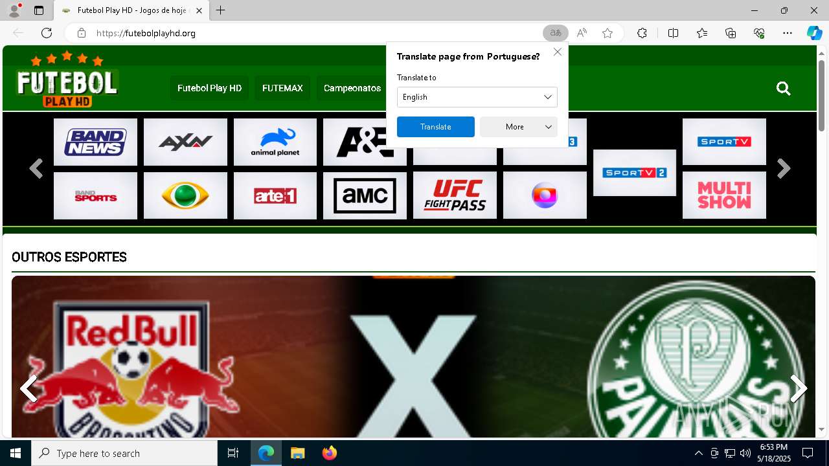Start Read Aloud from address bar
Image resolution: width=829 pixels, height=466 pixels.
582,33
